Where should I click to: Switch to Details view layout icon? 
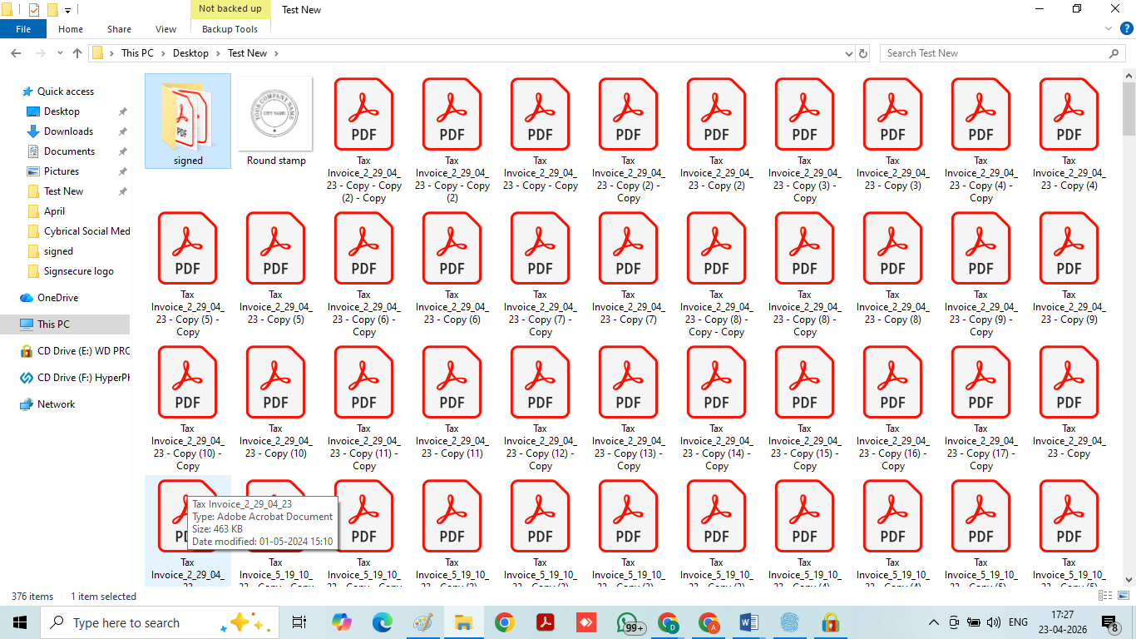(x=1103, y=596)
